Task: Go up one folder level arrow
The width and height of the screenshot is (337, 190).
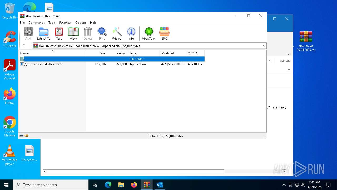Action: click(x=24, y=46)
